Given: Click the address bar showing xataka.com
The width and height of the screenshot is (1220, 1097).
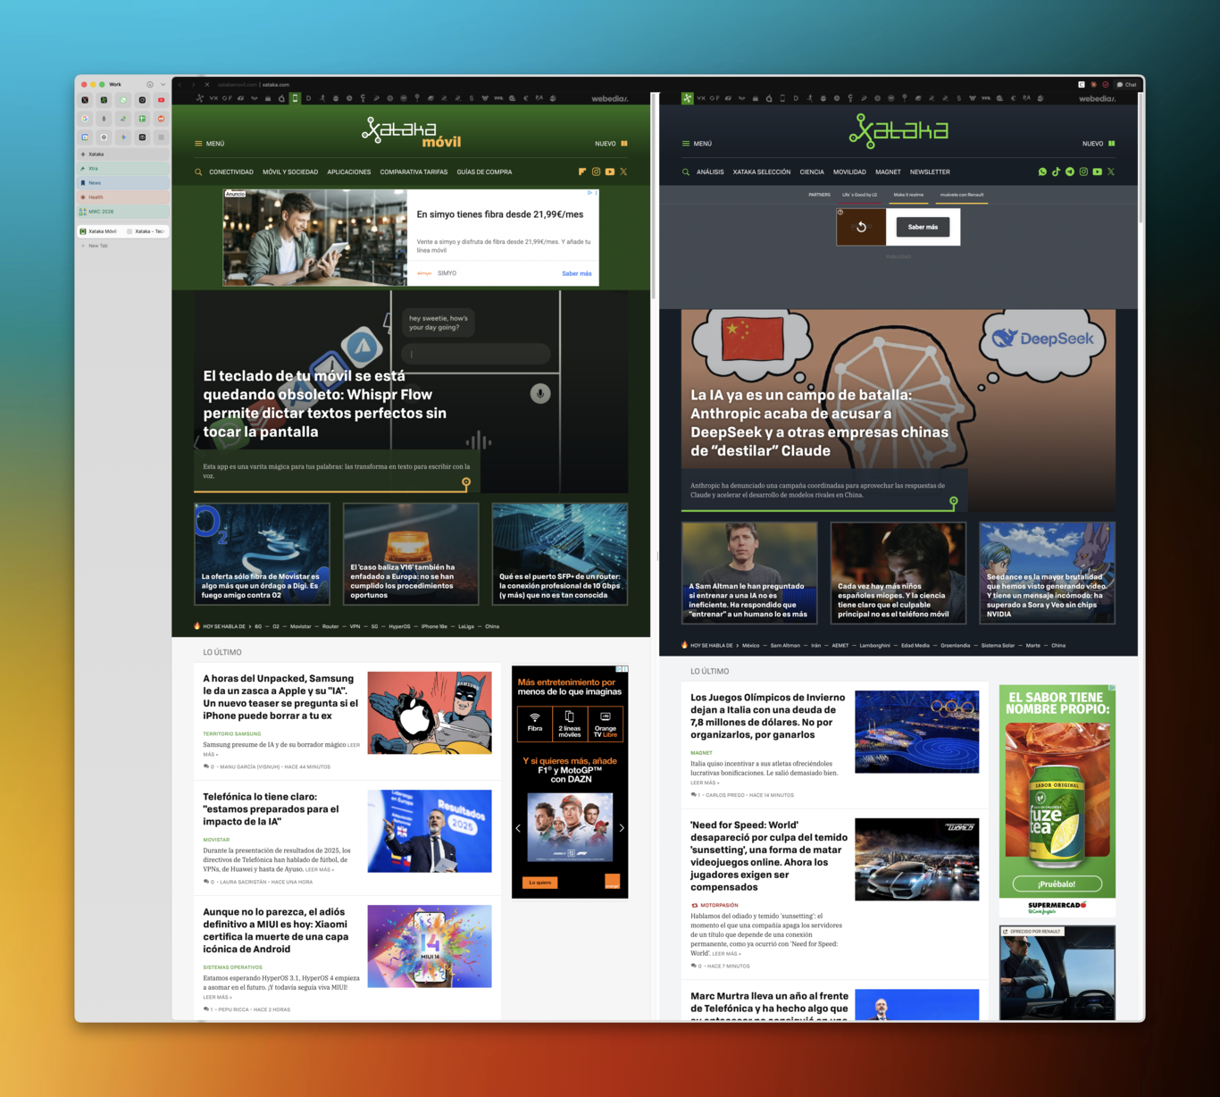Looking at the screenshot, I should (276, 84).
